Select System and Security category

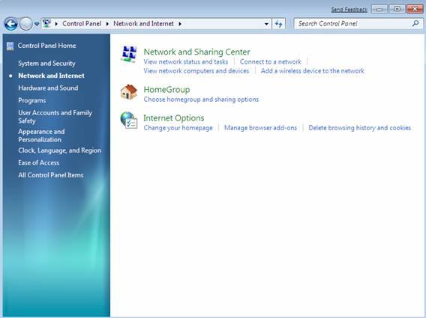pos(46,63)
